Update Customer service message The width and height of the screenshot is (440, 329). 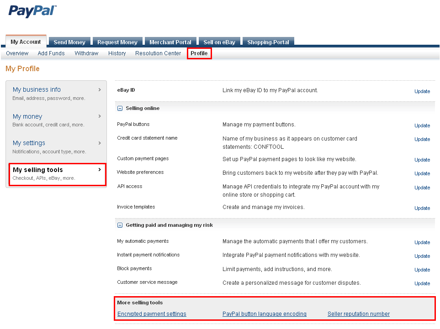[x=422, y=284]
